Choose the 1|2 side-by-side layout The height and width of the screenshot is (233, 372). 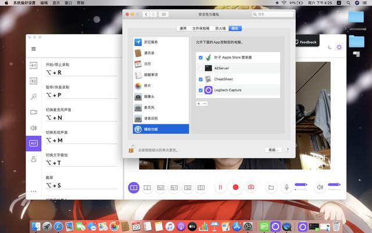[188, 188]
